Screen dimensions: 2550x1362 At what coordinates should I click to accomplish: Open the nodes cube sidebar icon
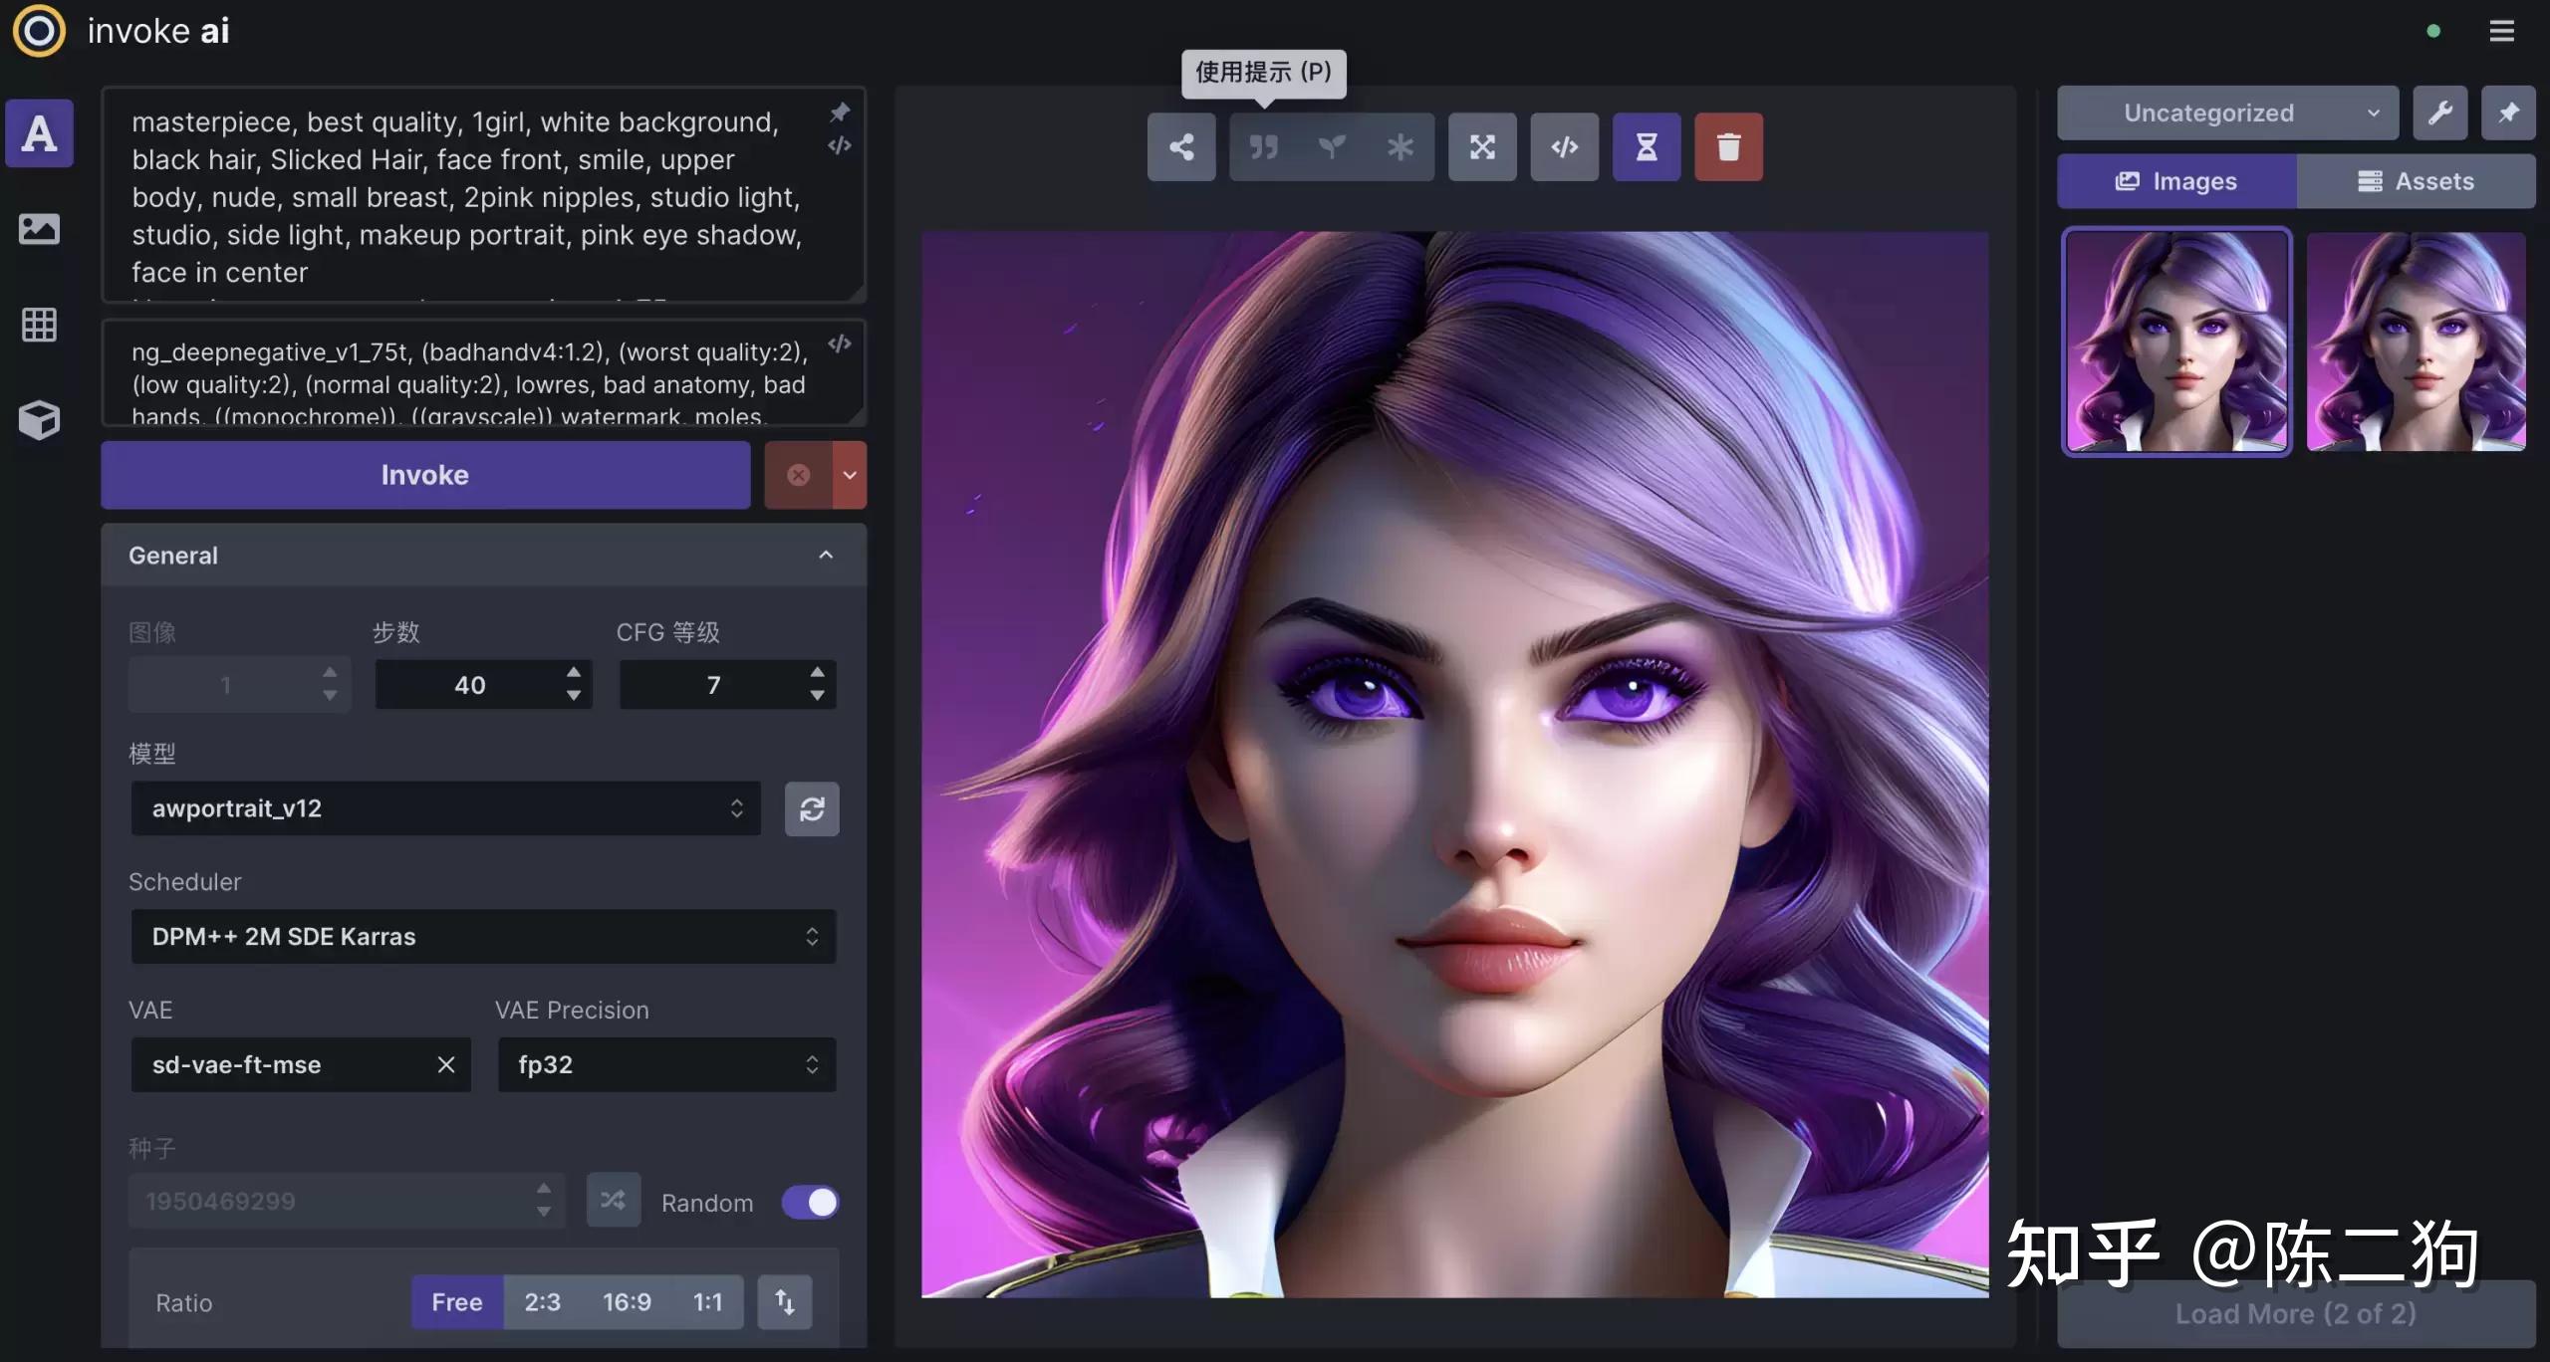click(39, 420)
